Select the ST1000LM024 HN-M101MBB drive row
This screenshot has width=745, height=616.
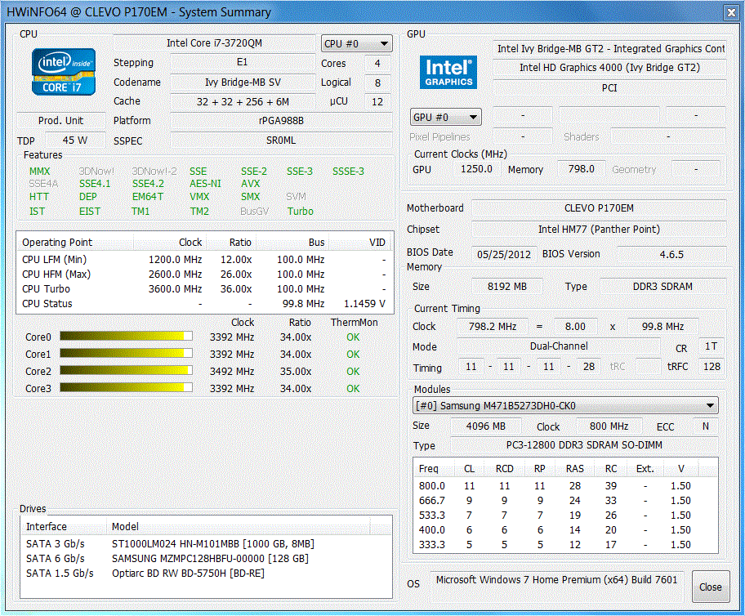[x=206, y=544]
